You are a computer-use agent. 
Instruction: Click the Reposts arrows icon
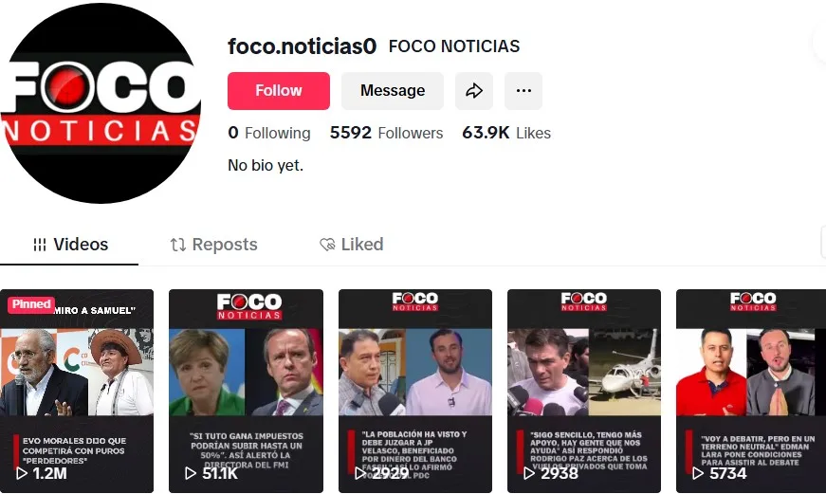coord(177,245)
